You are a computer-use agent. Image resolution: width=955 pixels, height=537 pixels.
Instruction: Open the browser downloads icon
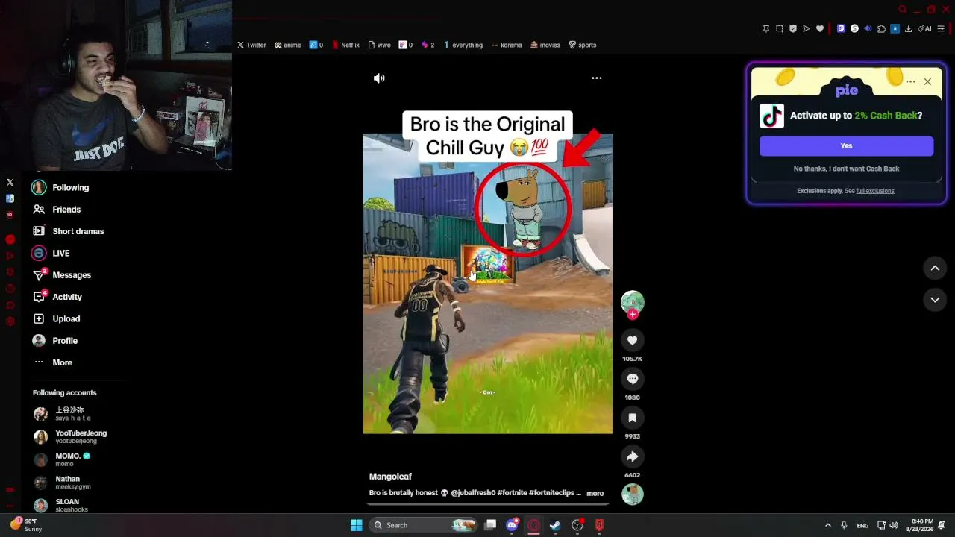(908, 29)
